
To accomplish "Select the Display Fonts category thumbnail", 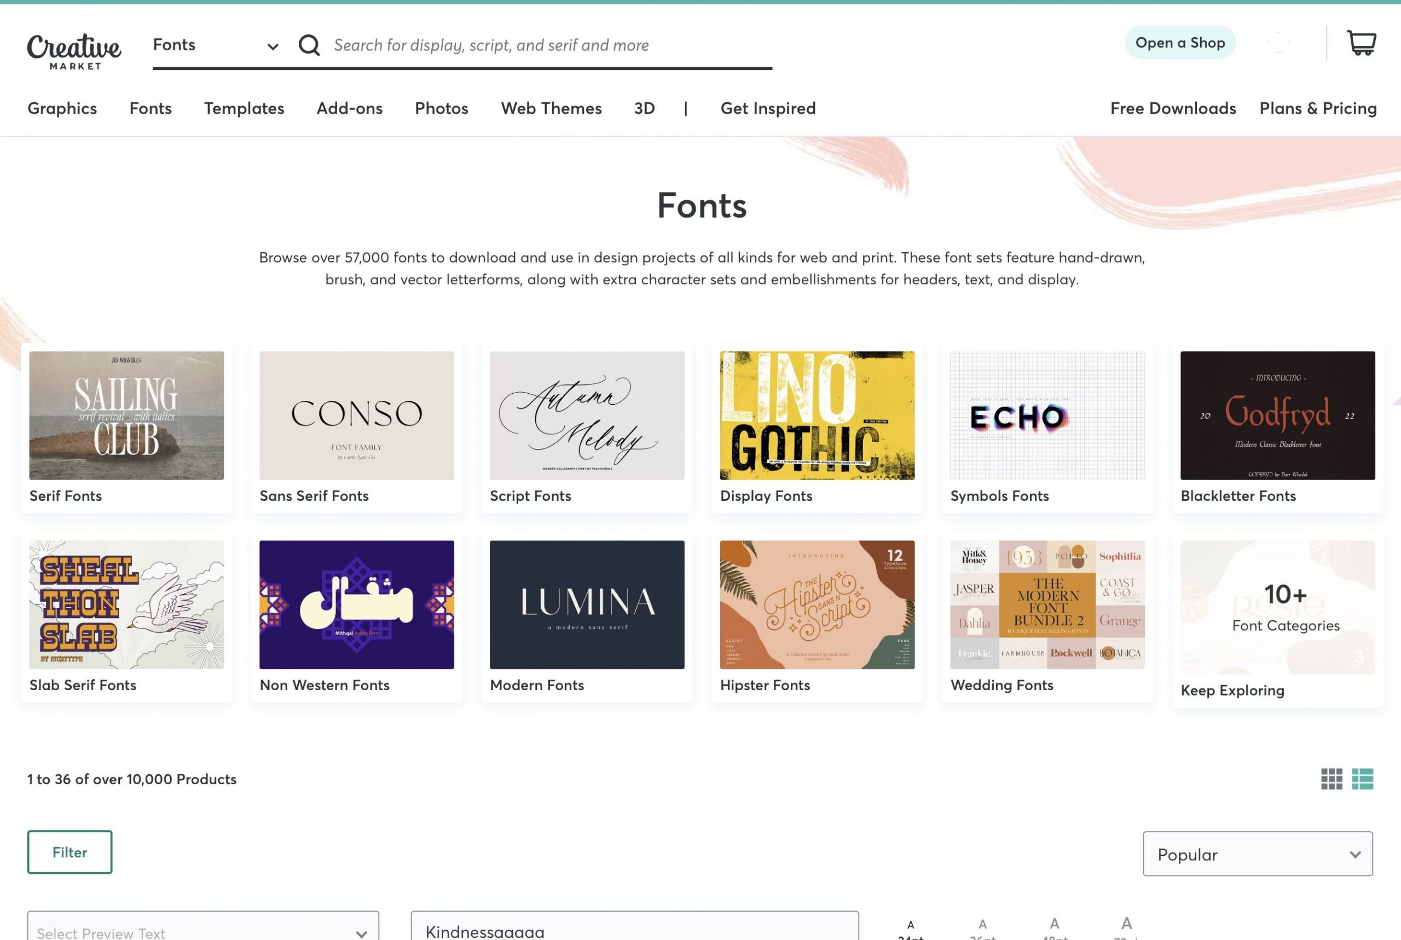I will click(x=817, y=416).
